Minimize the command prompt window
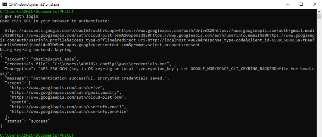The width and height of the screenshot is (322, 137). click(287, 4)
